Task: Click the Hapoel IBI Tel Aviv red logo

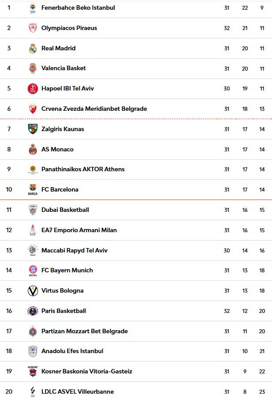Action: pos(33,89)
